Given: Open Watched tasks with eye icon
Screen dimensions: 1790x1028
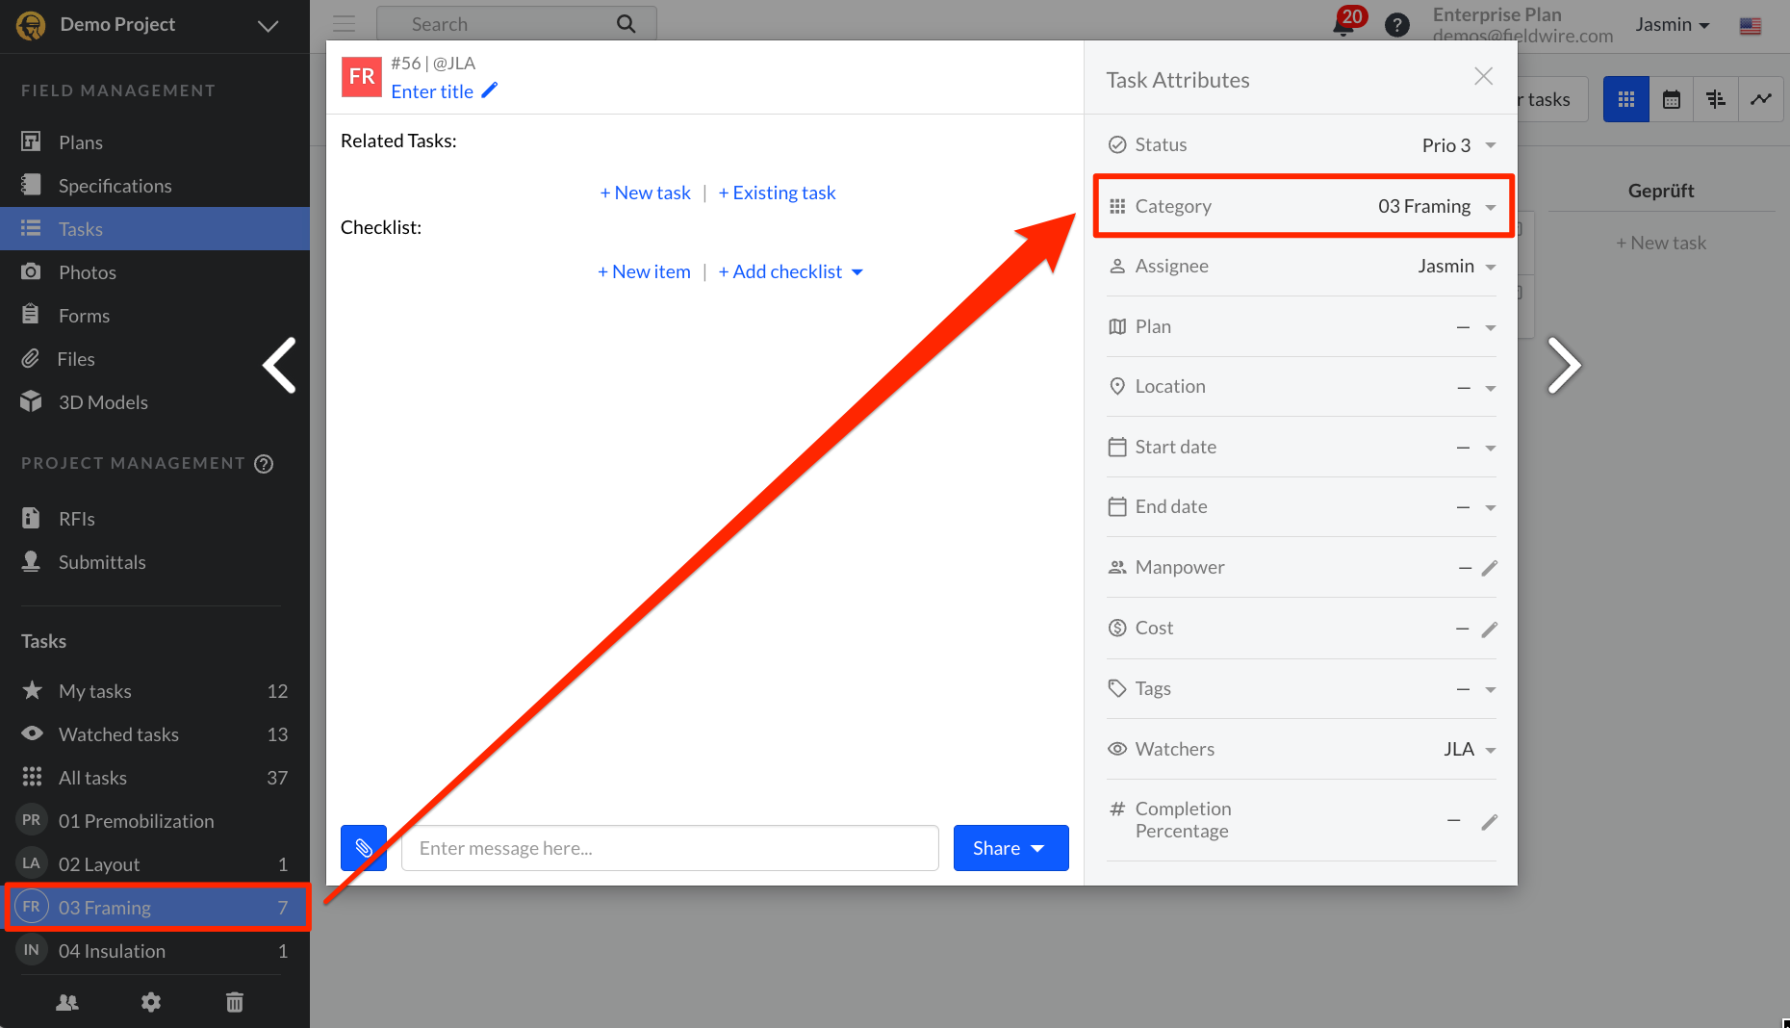Looking at the screenshot, I should pyautogui.click(x=118, y=734).
